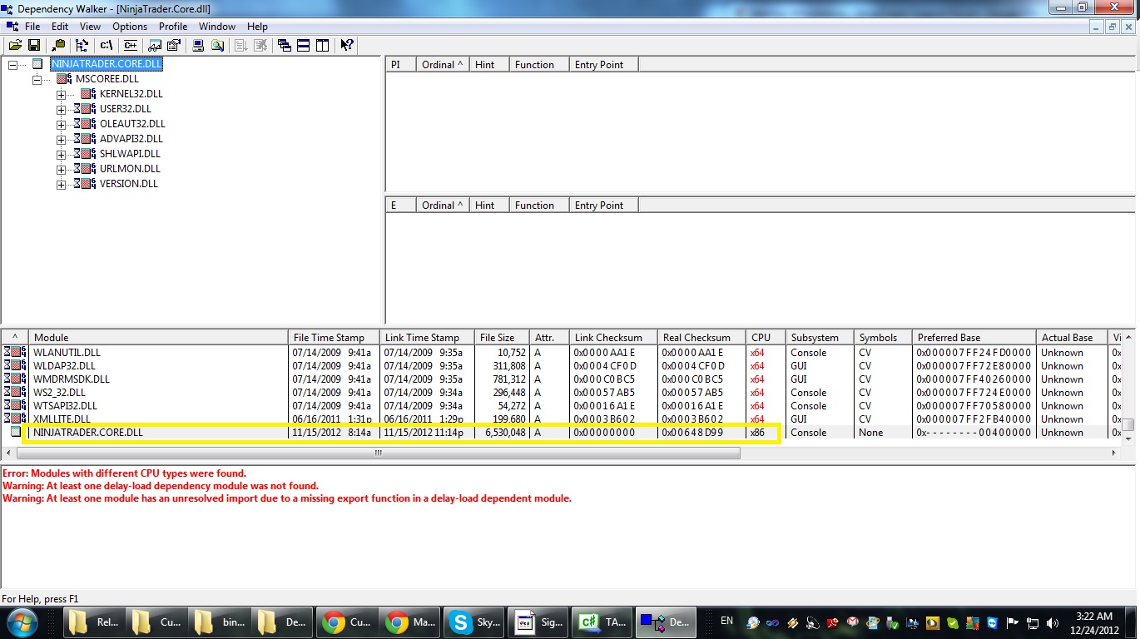Click the volume speaker tray icon
This screenshot has width=1140, height=639.
pyautogui.click(x=1053, y=622)
